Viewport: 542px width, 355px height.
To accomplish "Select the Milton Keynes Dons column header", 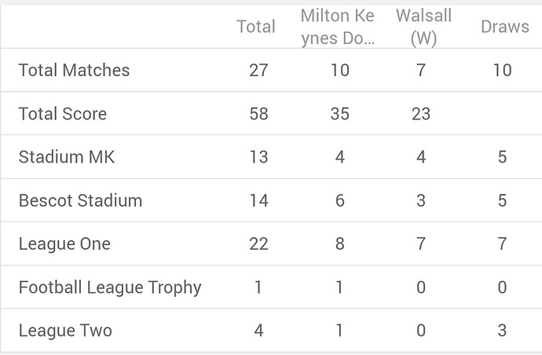I will click(x=337, y=27).
